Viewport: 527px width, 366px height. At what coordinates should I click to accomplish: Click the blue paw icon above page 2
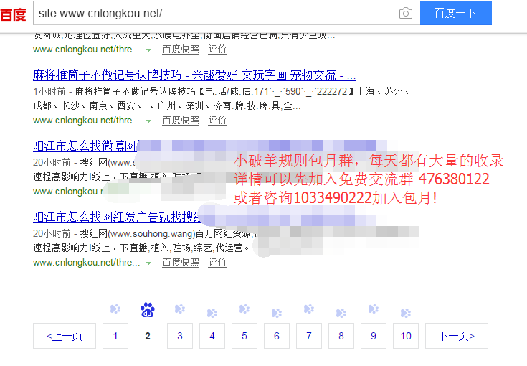[148, 310]
